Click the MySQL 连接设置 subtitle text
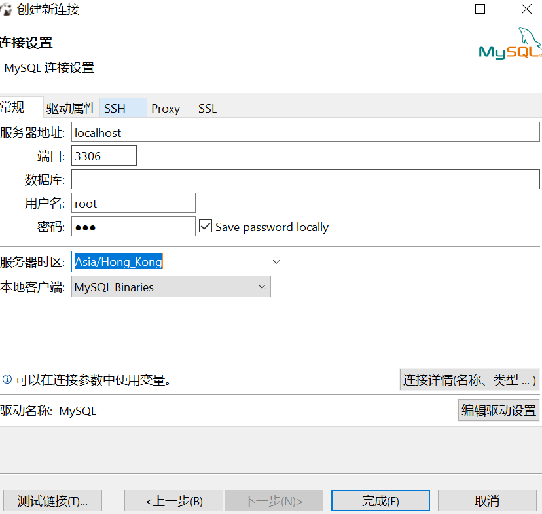The width and height of the screenshot is (542, 514). click(49, 67)
